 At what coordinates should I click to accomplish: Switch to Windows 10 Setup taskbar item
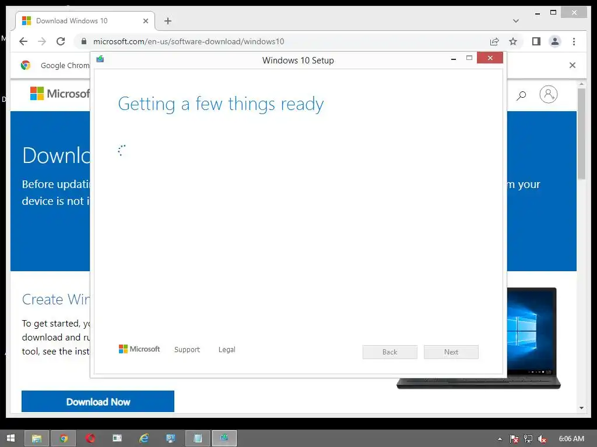[224, 438]
